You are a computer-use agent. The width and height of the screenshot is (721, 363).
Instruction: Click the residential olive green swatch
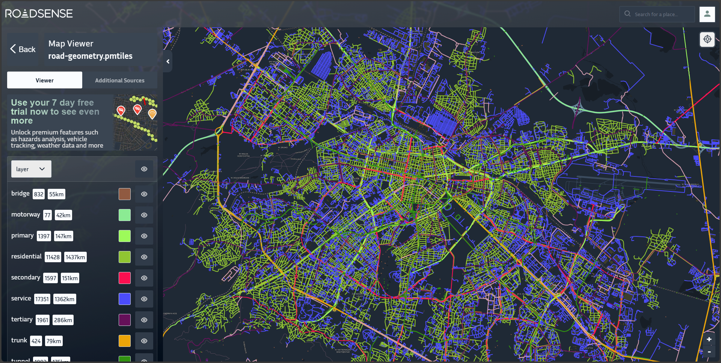(125, 257)
